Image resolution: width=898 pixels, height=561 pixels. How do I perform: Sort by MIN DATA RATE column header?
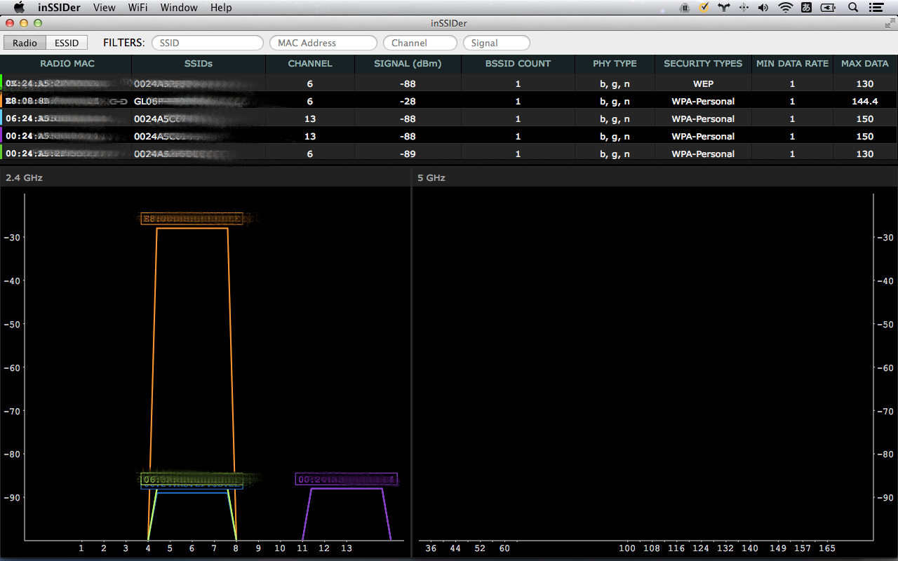pyautogui.click(x=792, y=63)
